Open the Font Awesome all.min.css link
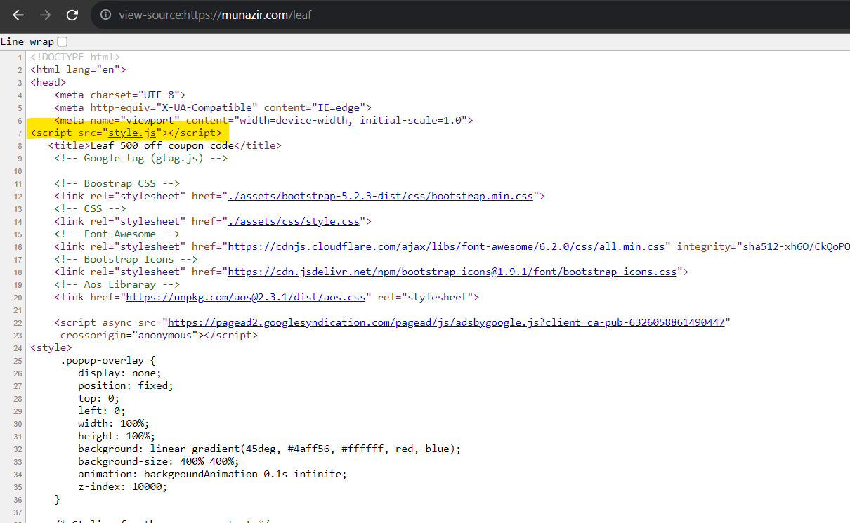Screen dimensions: 850x523 pyautogui.click(x=476, y=246)
